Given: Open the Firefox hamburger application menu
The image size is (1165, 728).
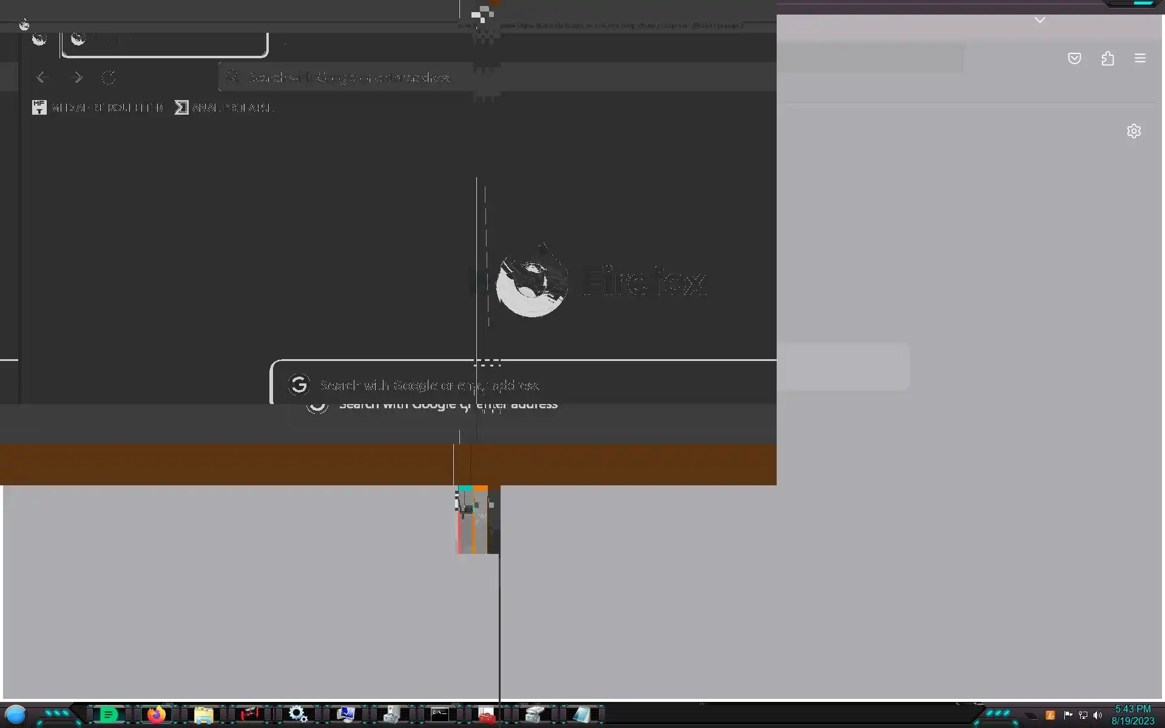Looking at the screenshot, I should pos(1140,58).
